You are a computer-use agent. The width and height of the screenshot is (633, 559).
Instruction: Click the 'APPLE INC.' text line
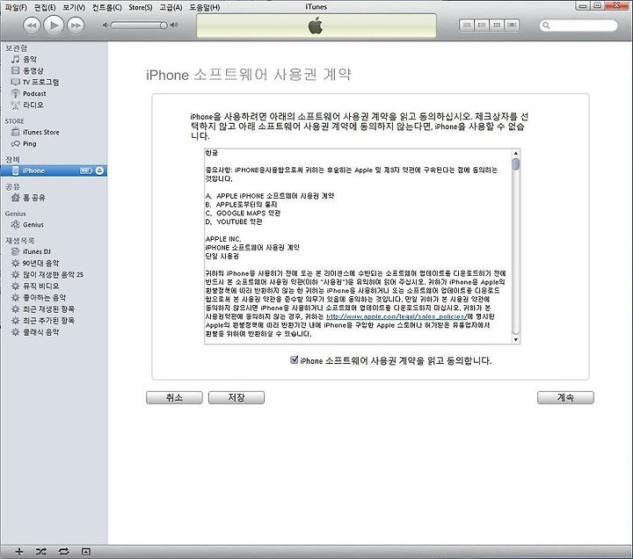pos(223,239)
